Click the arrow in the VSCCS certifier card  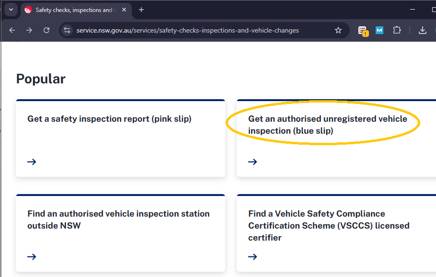click(252, 257)
